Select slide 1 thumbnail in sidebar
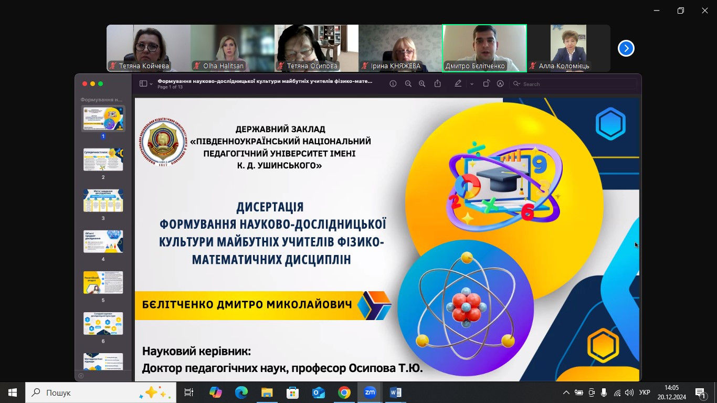 (103, 119)
